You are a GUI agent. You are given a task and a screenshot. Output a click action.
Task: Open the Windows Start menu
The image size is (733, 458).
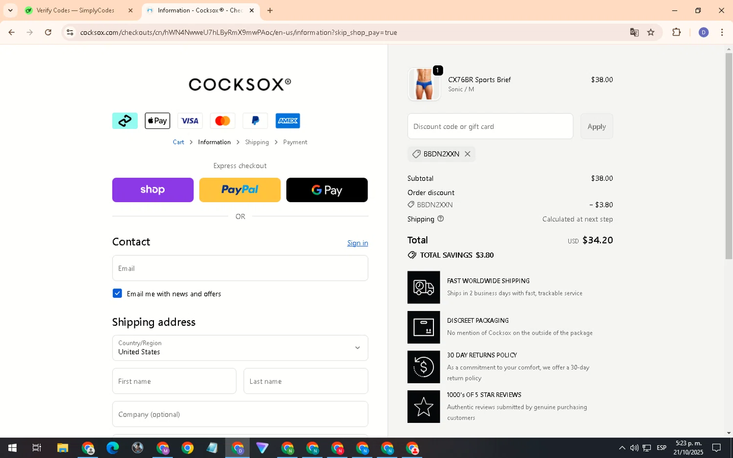tap(12, 448)
